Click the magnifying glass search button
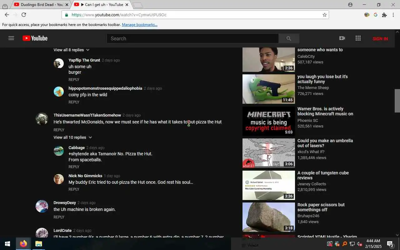 click(289, 38)
